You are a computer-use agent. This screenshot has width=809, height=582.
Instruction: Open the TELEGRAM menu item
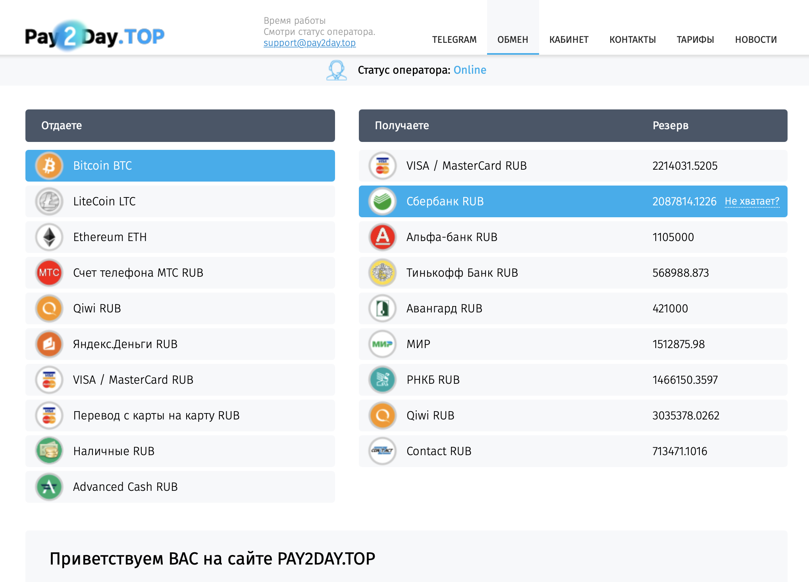[454, 40]
